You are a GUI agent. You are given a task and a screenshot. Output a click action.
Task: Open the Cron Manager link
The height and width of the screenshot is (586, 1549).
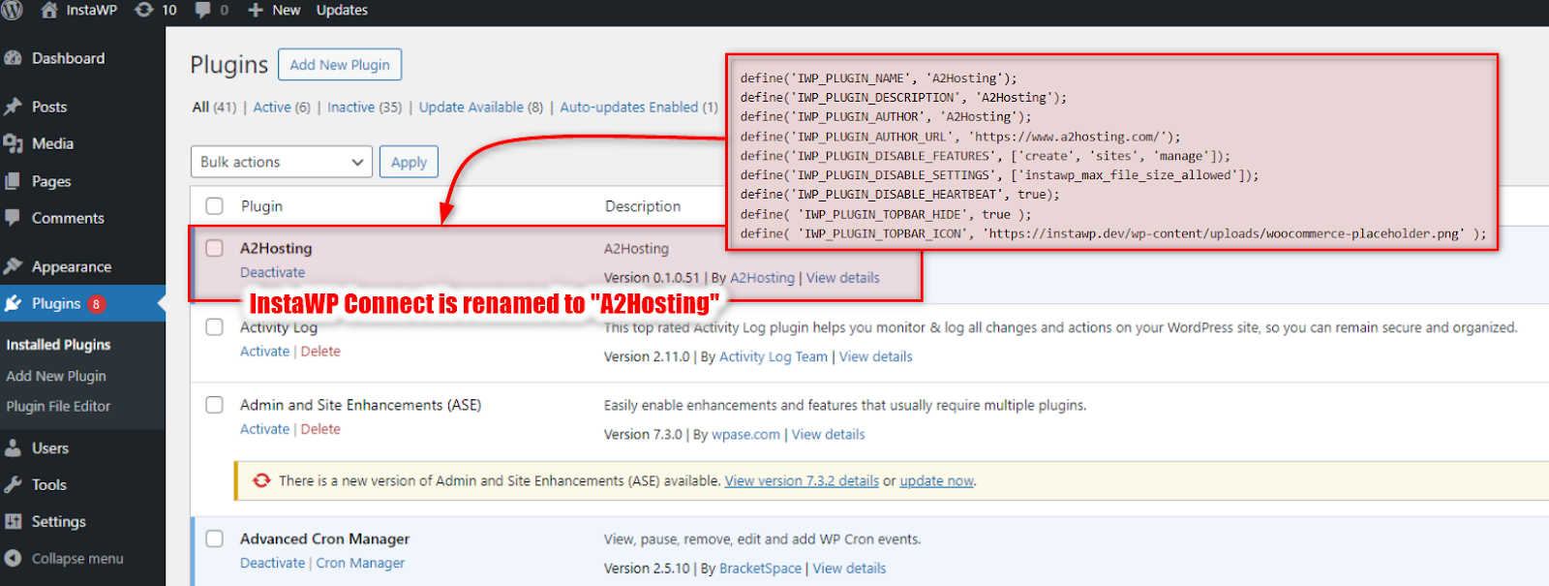point(360,564)
